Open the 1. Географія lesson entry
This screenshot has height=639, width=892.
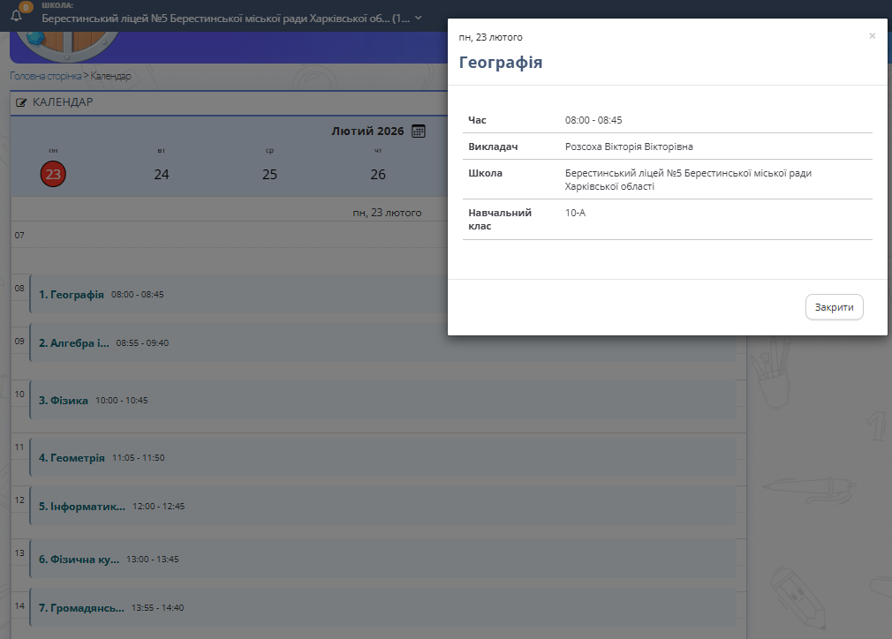point(72,295)
